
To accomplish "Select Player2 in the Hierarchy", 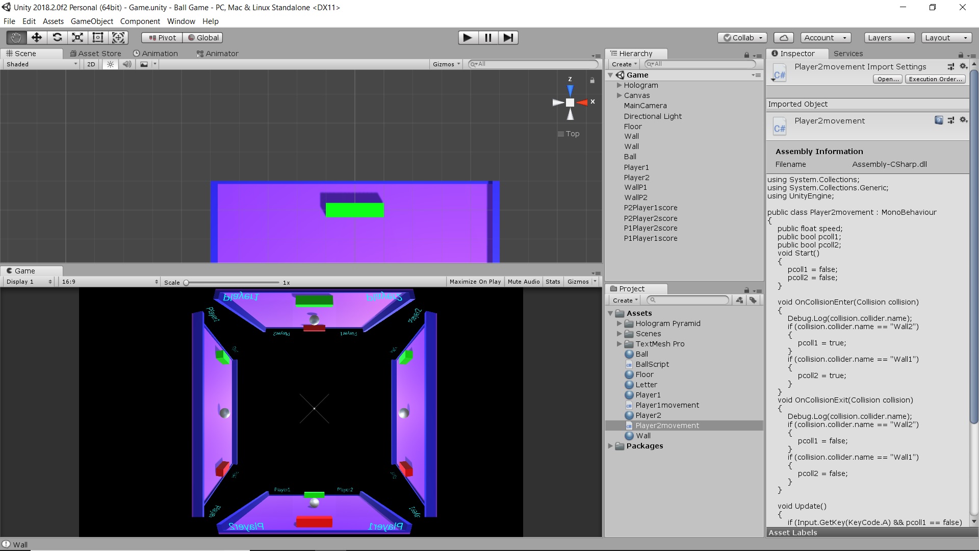I will 636,177.
